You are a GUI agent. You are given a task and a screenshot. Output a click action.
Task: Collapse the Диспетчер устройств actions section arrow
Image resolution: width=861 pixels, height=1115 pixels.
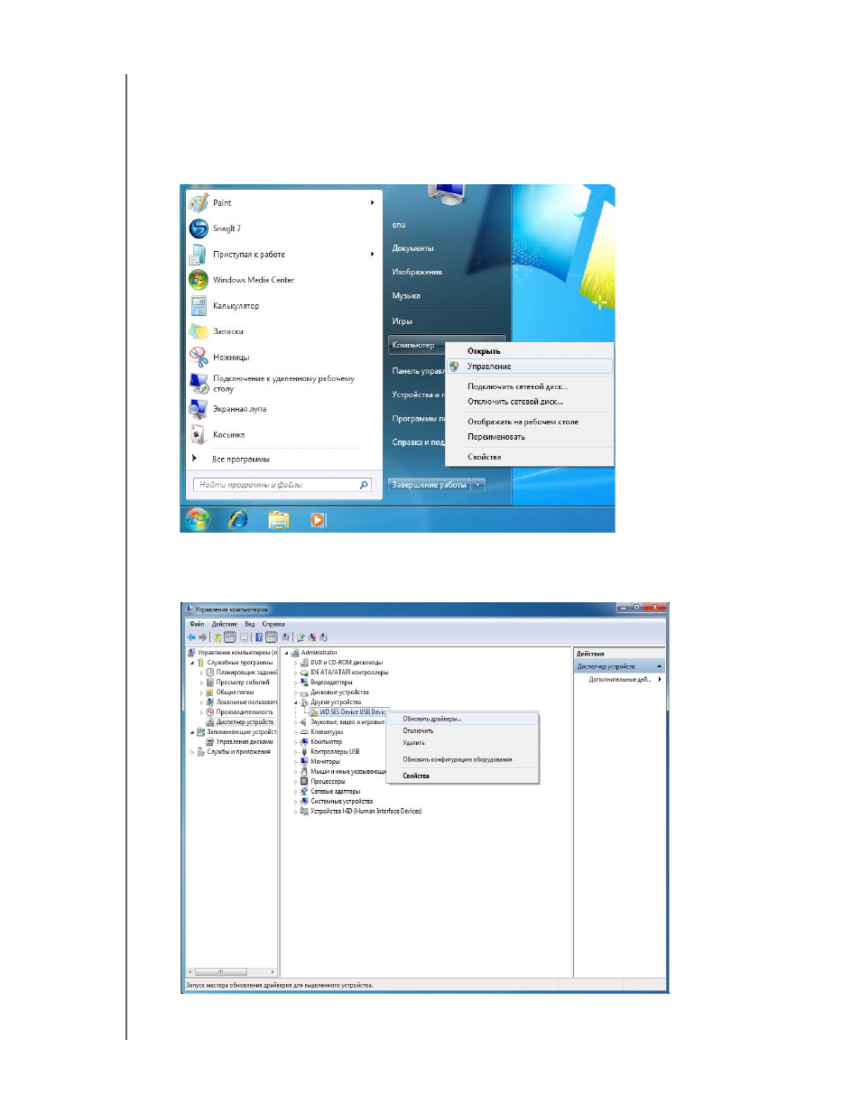pyautogui.click(x=660, y=666)
